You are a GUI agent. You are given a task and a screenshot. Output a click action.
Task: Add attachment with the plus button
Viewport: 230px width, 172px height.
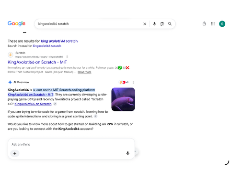click(15, 153)
